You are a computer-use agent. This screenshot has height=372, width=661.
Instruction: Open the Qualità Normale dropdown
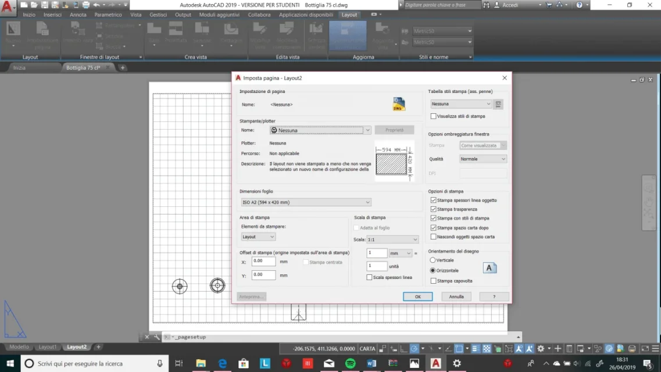(x=483, y=159)
